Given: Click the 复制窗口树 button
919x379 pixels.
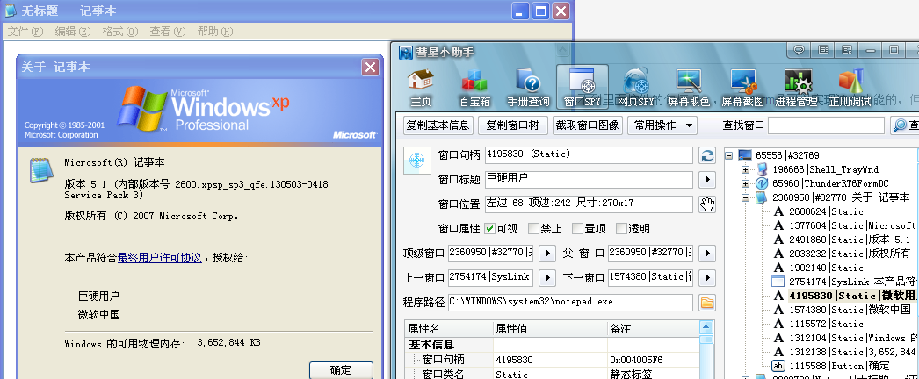Looking at the screenshot, I should point(513,125).
